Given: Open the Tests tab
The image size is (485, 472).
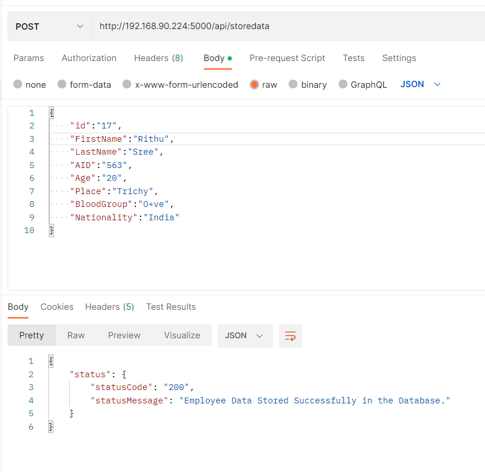Looking at the screenshot, I should [354, 58].
